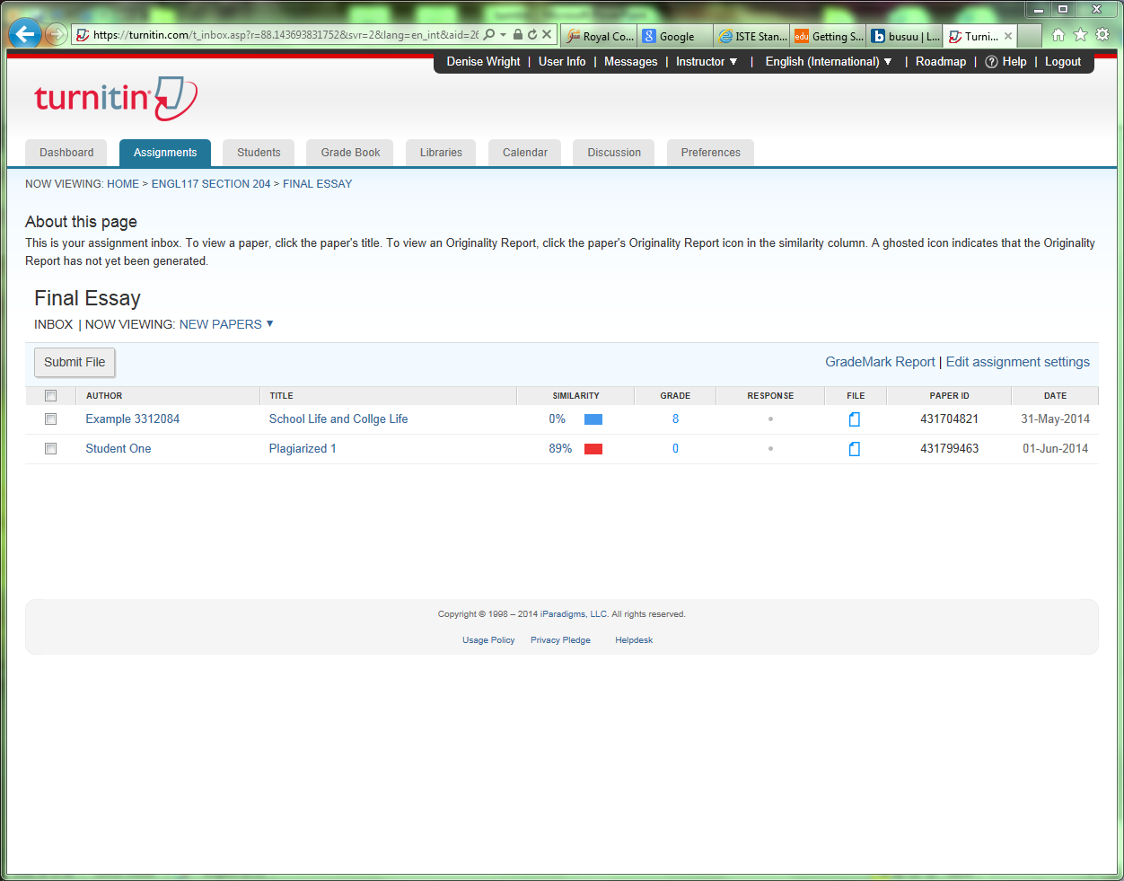Open browser settings gear icon

click(1102, 35)
